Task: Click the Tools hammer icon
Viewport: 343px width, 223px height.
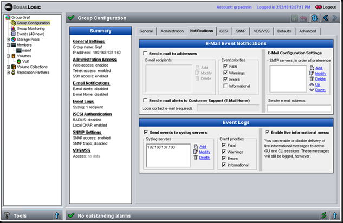Action: pos(7,215)
